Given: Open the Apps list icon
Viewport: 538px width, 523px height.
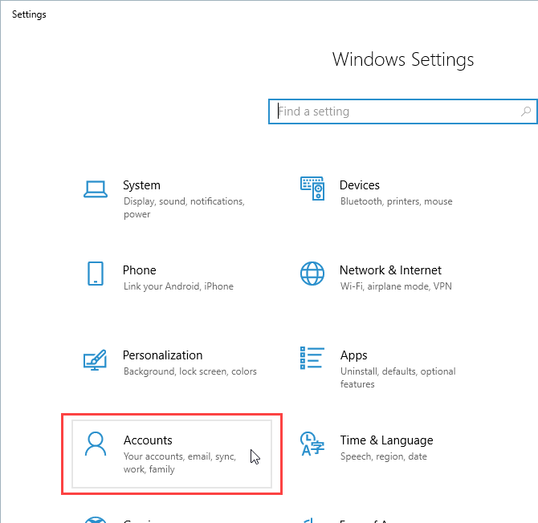Looking at the screenshot, I should click(x=312, y=358).
